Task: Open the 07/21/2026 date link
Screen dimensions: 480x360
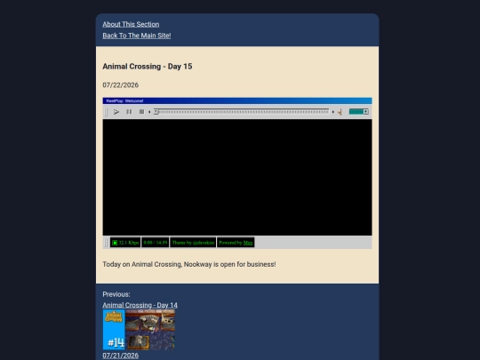Action: [120, 356]
